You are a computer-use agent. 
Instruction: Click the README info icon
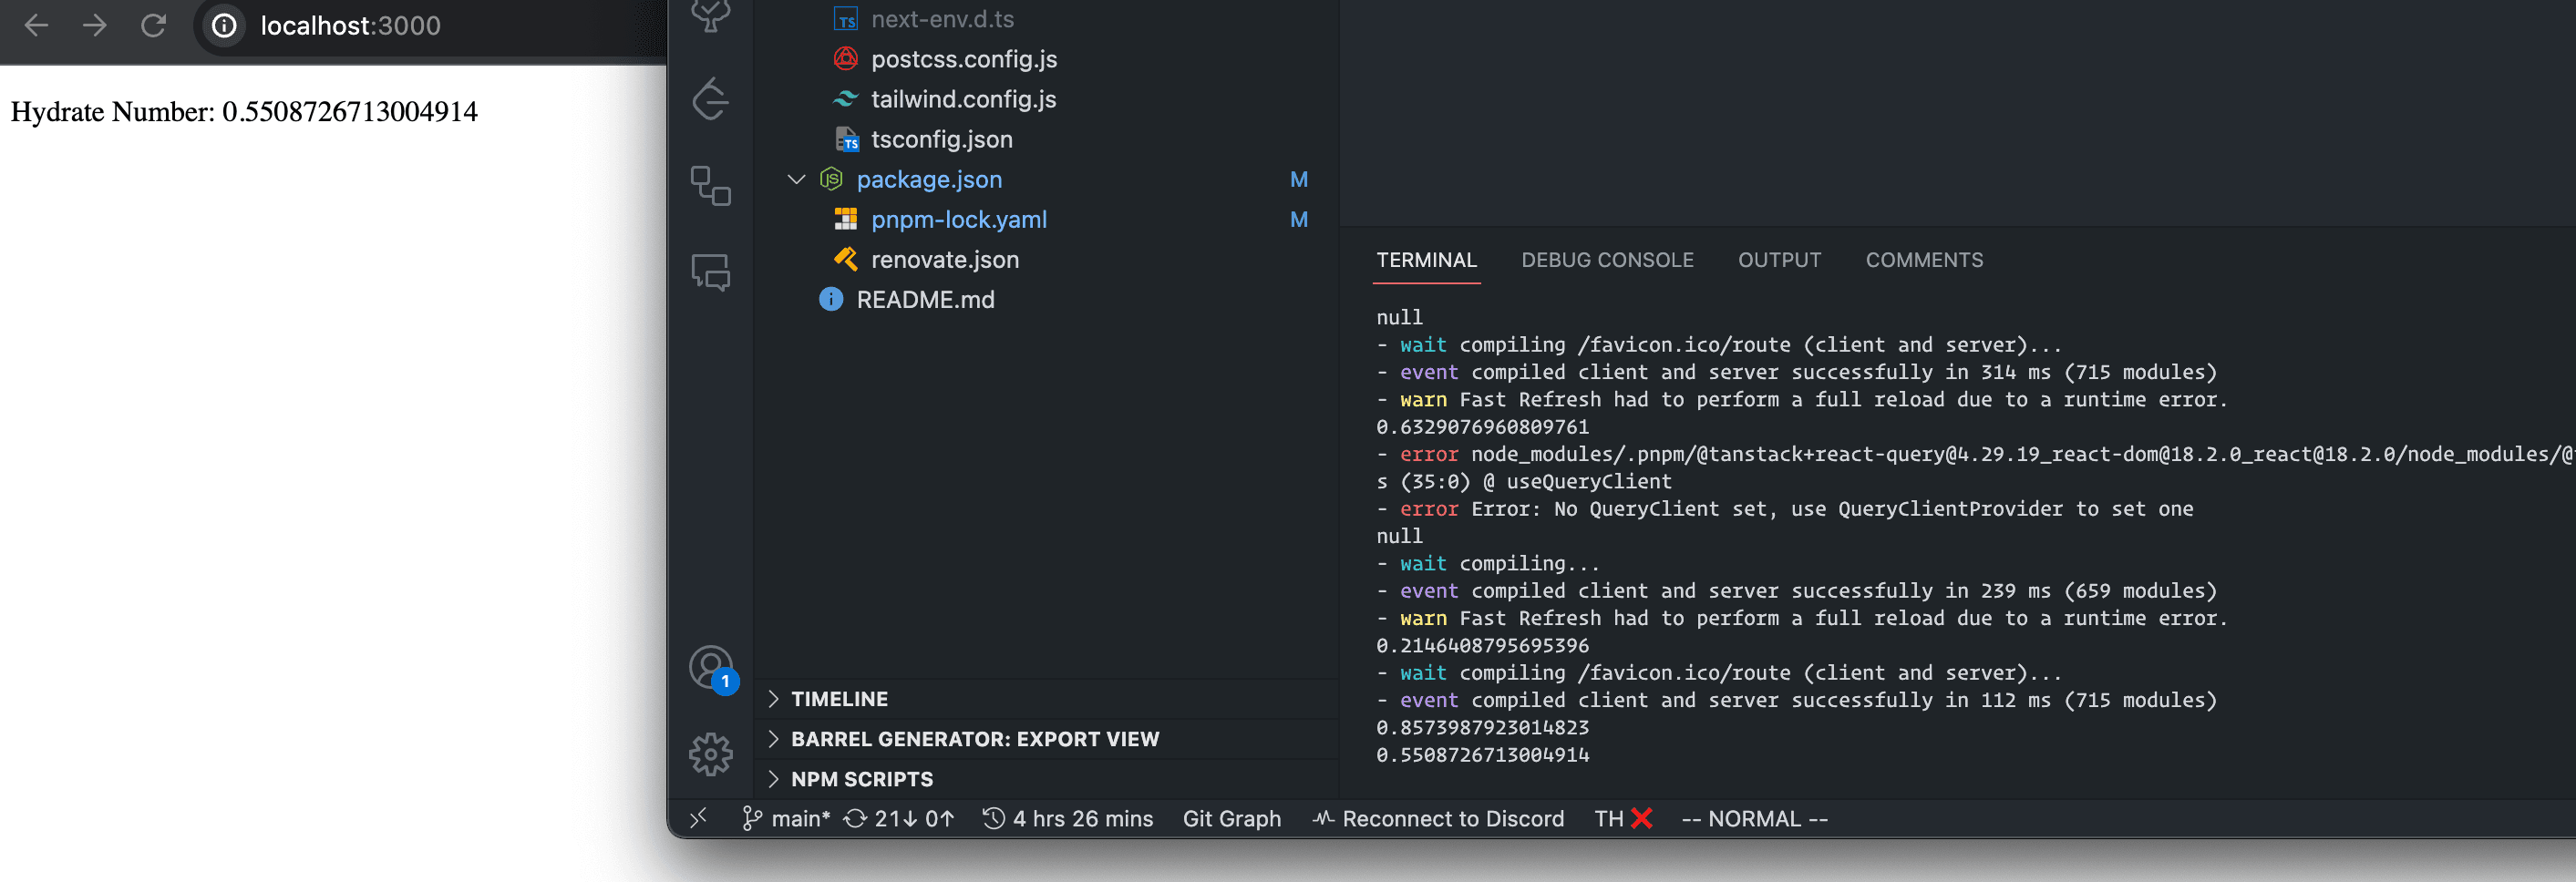pyautogui.click(x=831, y=299)
